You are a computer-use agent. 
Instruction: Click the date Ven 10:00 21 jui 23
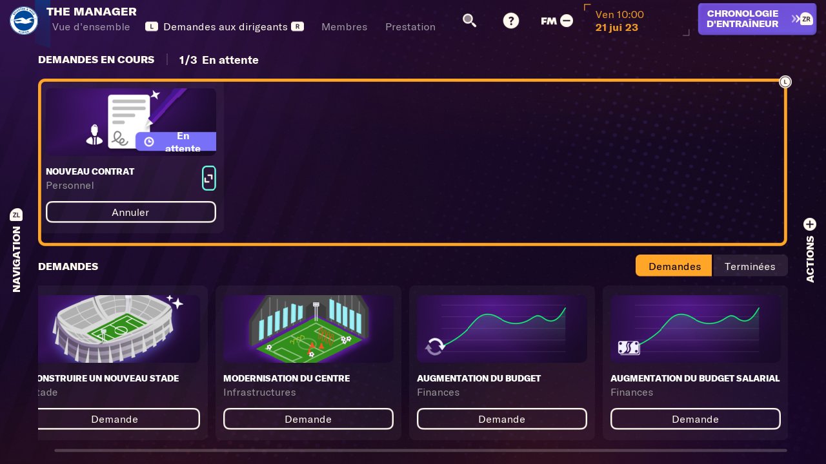[619, 21]
